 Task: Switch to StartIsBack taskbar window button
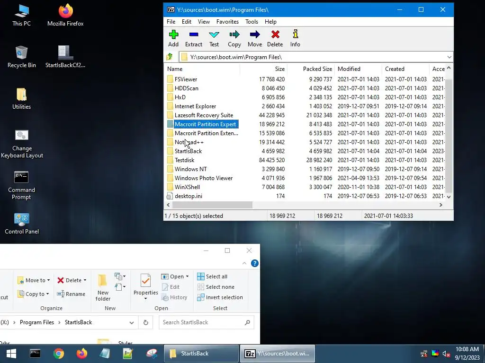(x=201, y=354)
